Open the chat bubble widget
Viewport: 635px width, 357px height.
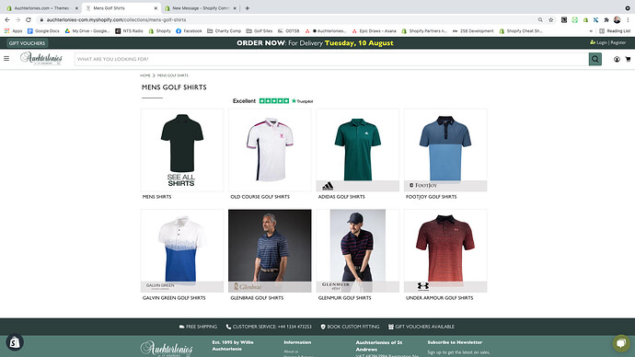tap(621, 343)
